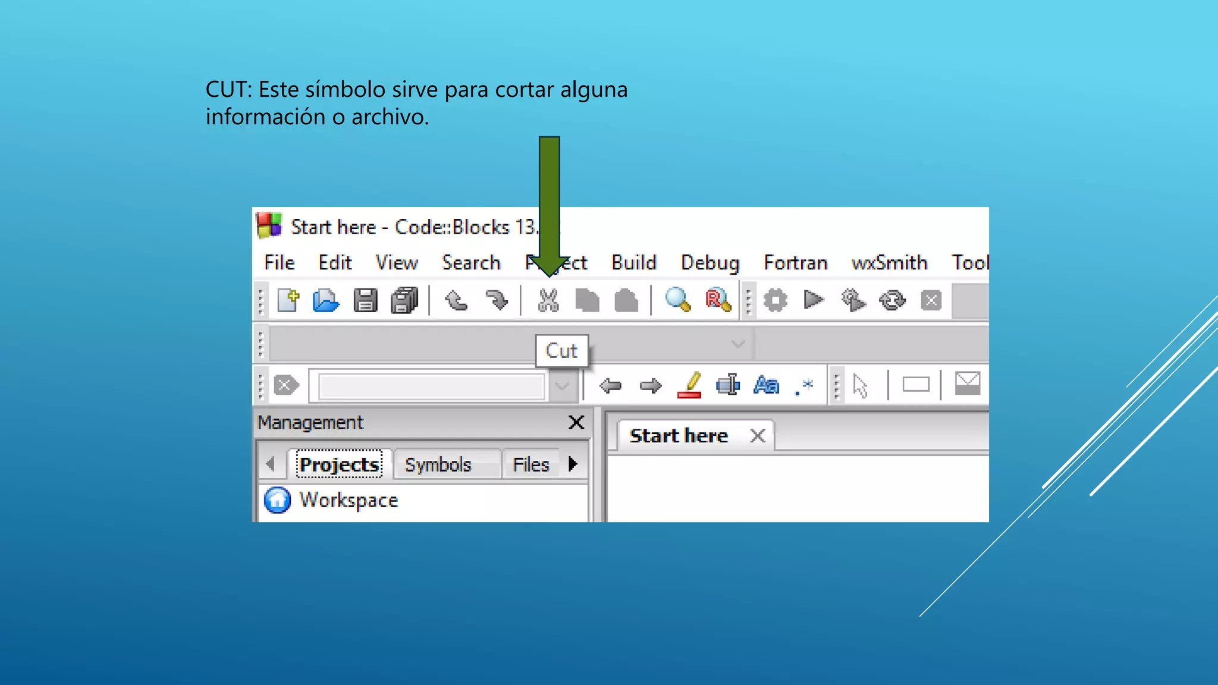This screenshot has height=685, width=1218.
Task: Open the wide toolbar combo dropdown
Action: pyautogui.click(x=737, y=344)
